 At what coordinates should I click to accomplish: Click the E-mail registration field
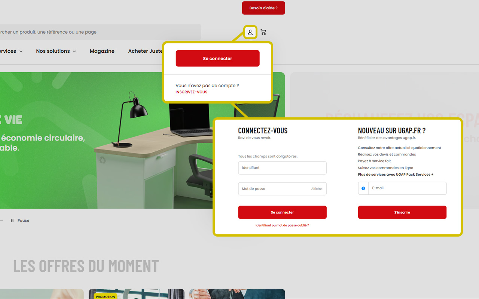pos(407,188)
